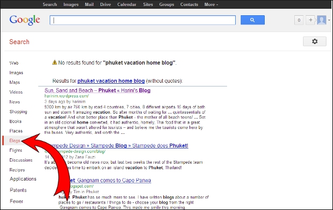Viewport: 333px width, 210px height.
Task: Select the Maps filter in sidebar
Action: [15, 82]
